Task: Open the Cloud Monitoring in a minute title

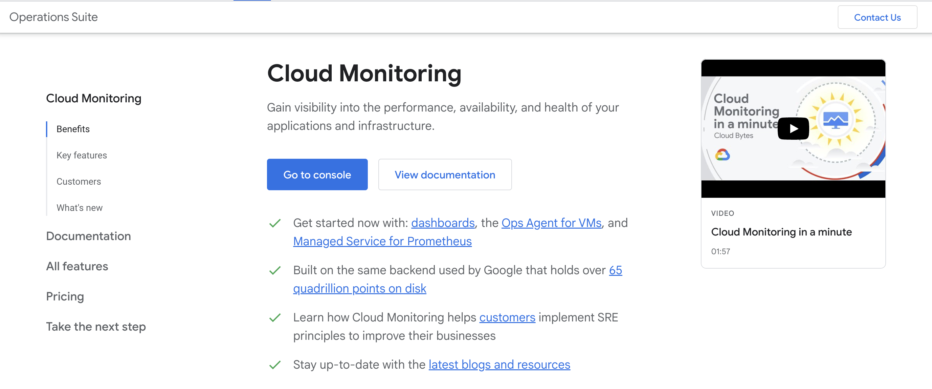Action: click(x=781, y=232)
